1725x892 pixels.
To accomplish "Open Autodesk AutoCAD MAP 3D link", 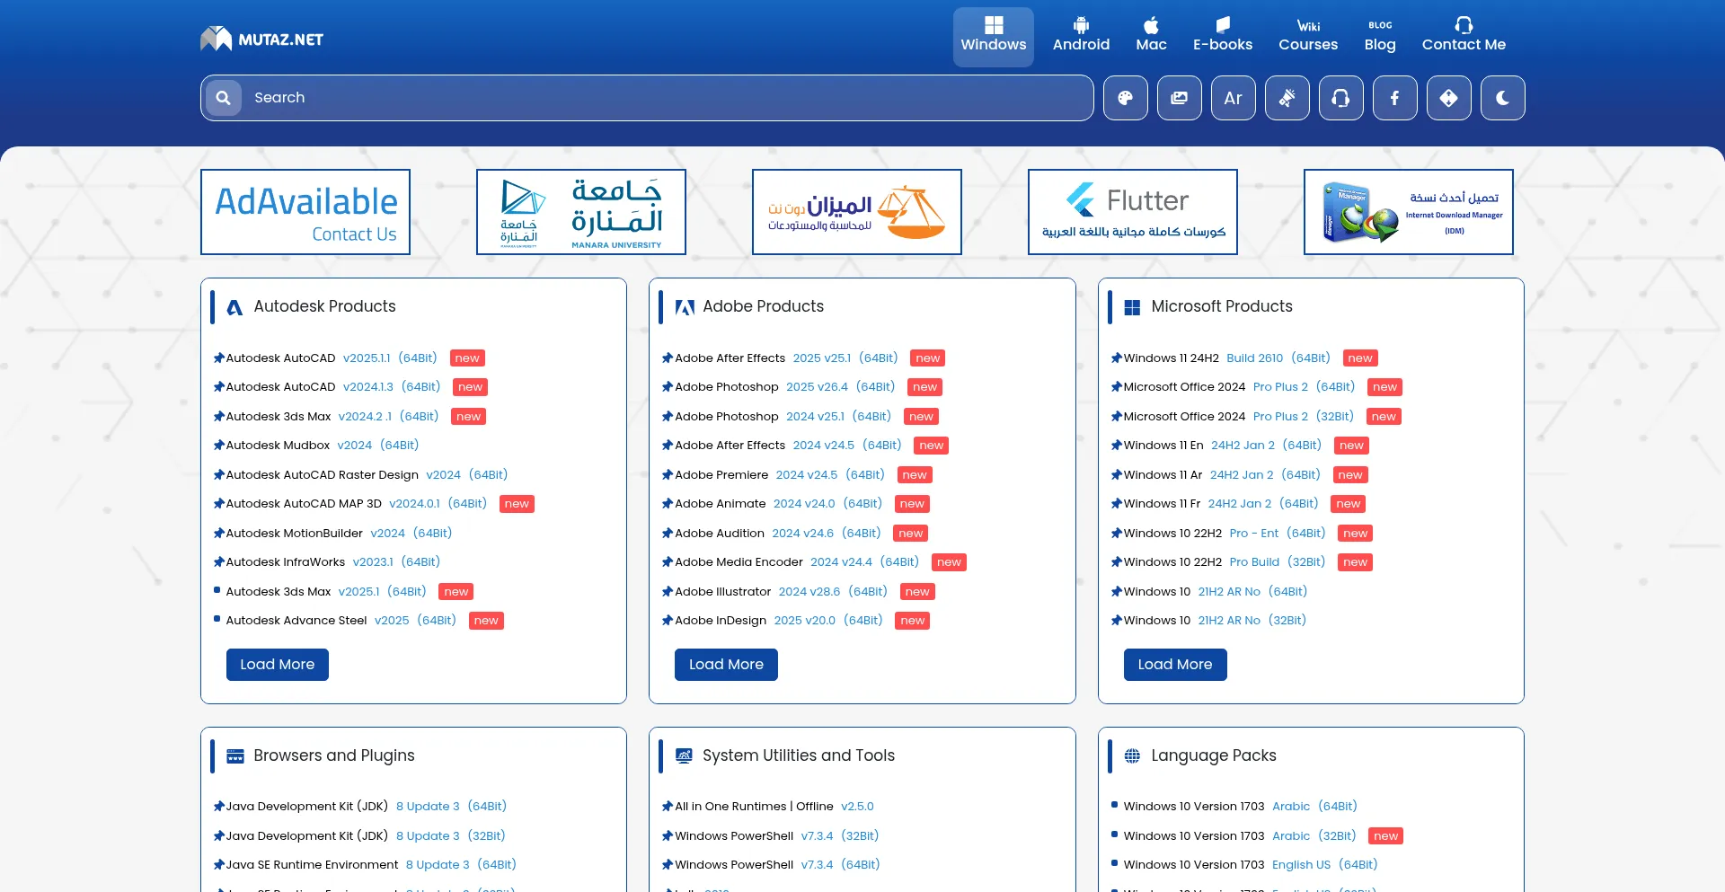I will click(357, 504).
